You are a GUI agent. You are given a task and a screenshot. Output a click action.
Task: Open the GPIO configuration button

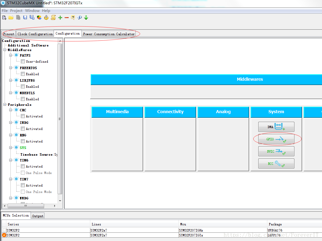tap(276, 139)
